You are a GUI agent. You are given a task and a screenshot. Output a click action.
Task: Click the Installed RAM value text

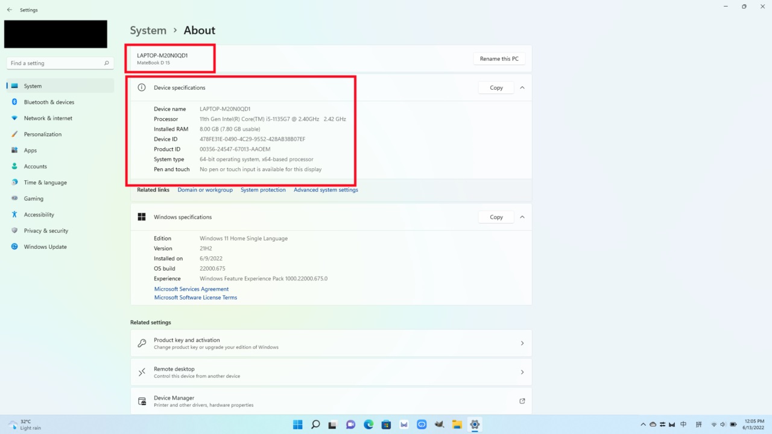click(230, 129)
